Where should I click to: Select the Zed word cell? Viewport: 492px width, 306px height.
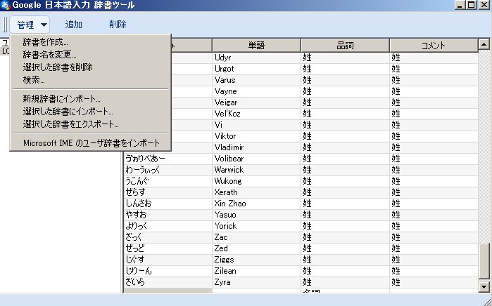click(256, 249)
